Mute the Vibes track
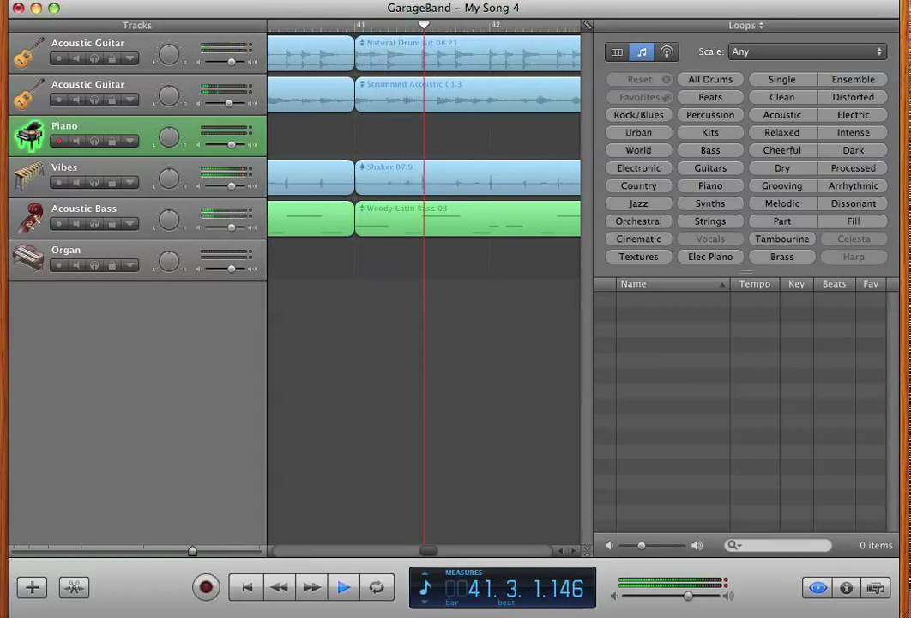 pos(76,183)
